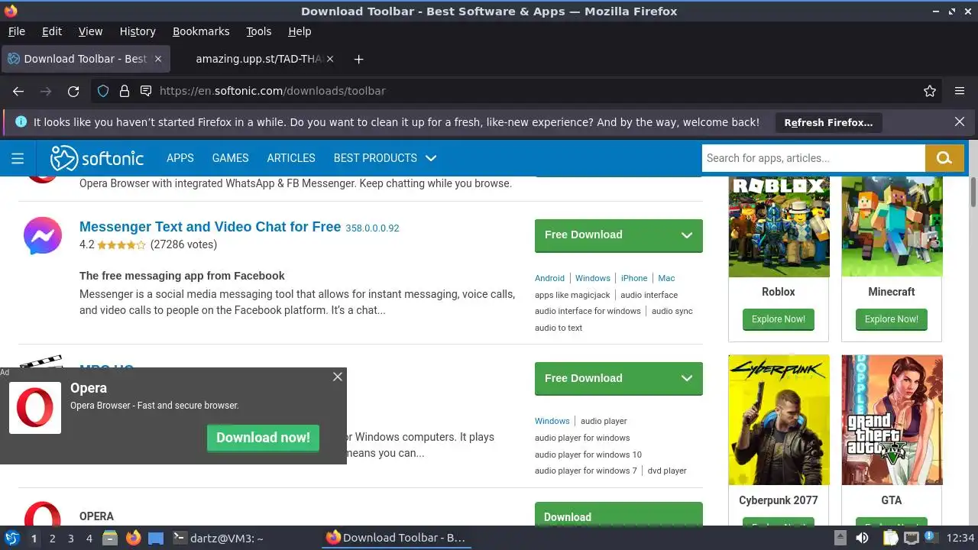The height and width of the screenshot is (550, 978).
Task: Expand the MPC-HC Free Download dropdown arrow
Action: (686, 378)
